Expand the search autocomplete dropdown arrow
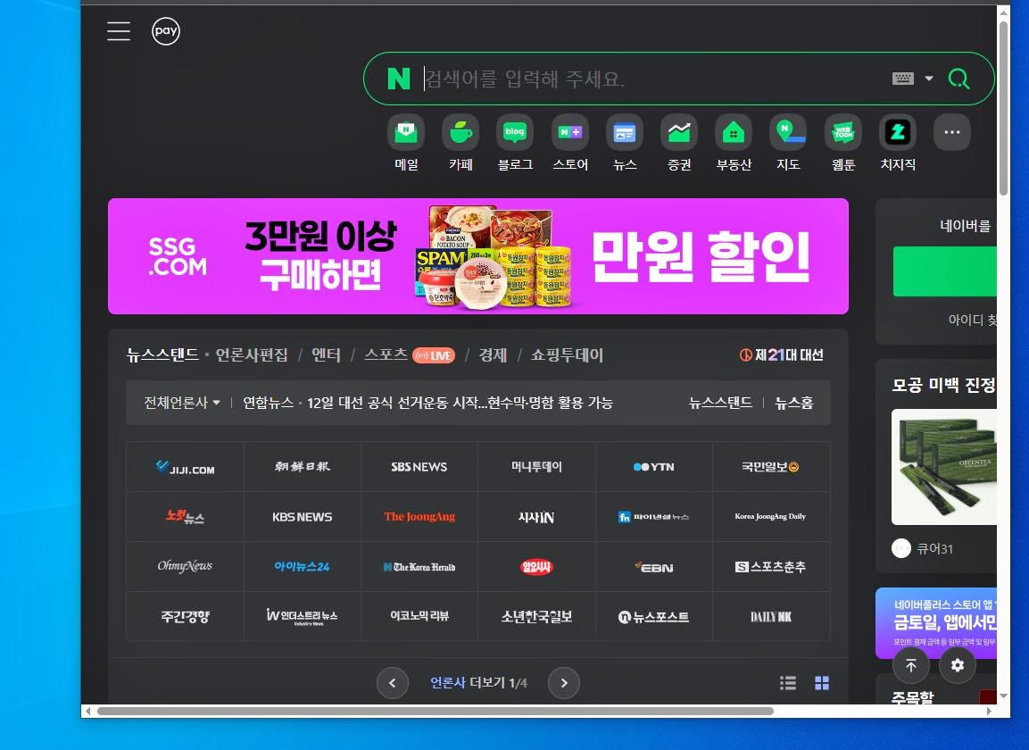Screen dimensions: 1029x750 tap(928, 79)
